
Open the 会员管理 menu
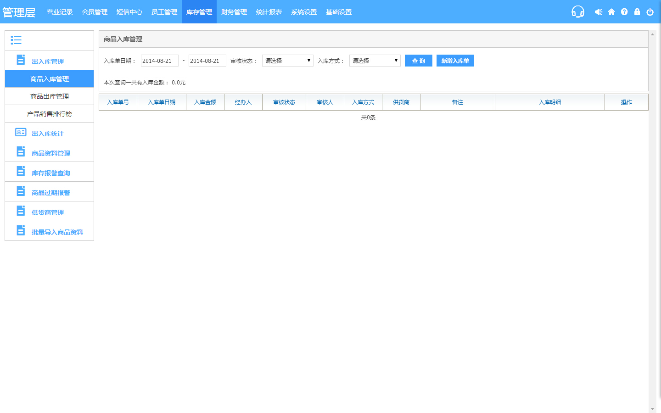coord(95,12)
